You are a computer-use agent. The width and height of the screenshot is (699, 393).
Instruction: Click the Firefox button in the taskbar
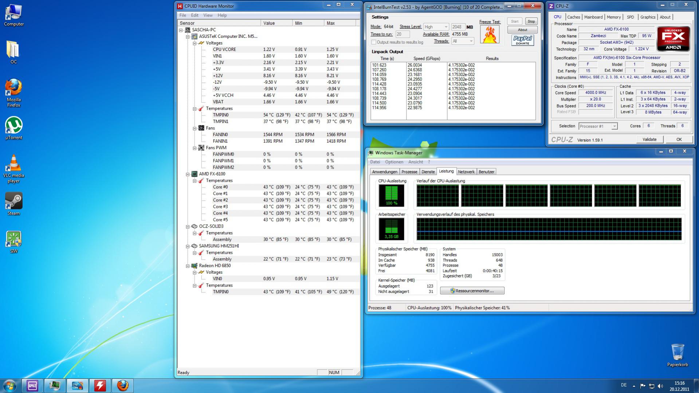click(x=123, y=385)
